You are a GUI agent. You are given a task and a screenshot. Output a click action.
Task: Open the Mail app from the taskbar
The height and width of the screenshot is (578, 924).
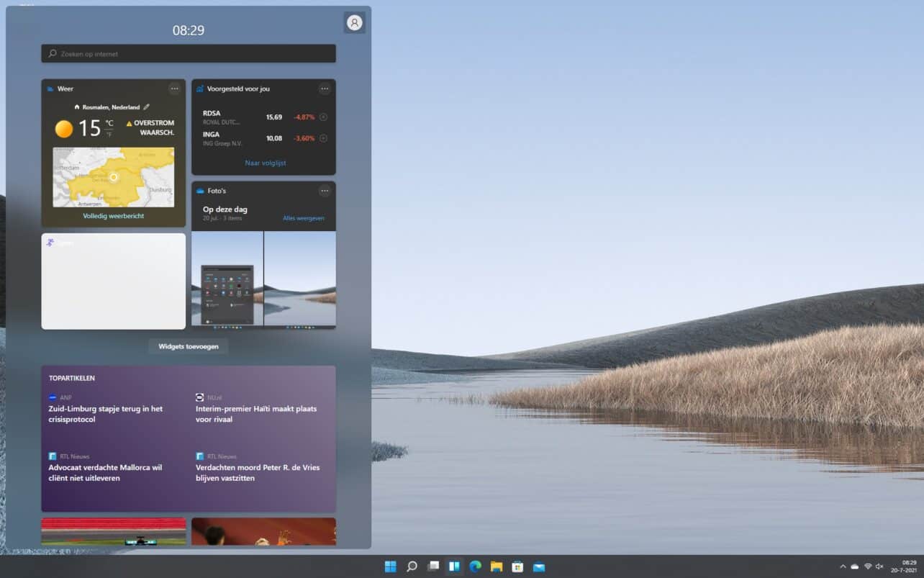538,566
